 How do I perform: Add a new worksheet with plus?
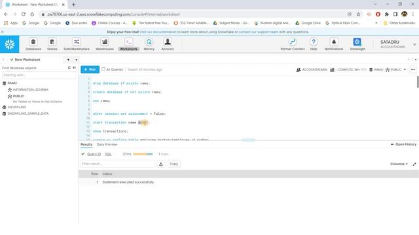coord(68,59)
